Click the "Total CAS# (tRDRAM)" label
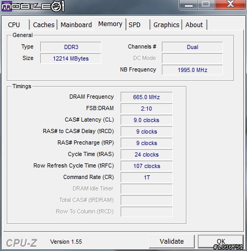Screen dimensions: 247x251 pyautogui.click(x=86, y=200)
